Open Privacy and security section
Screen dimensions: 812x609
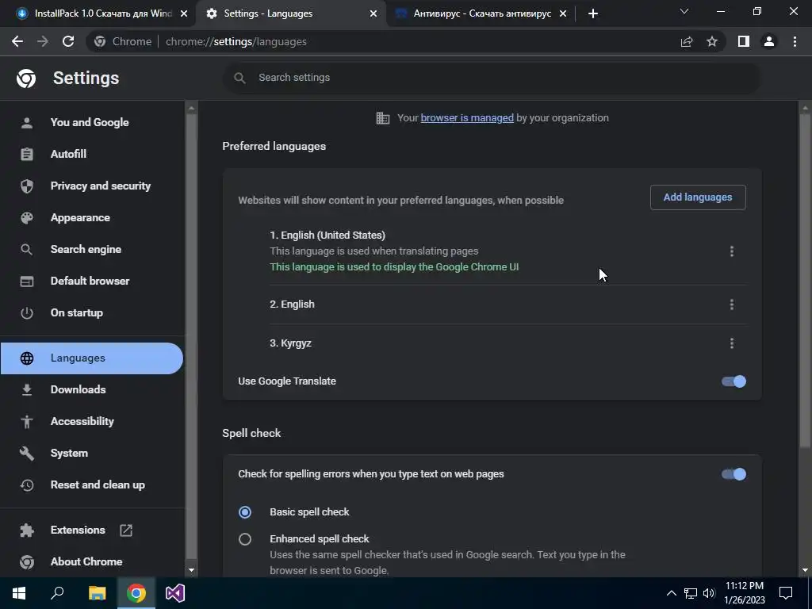92,186
